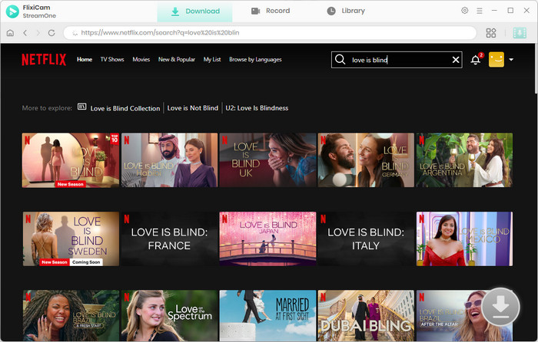Image resolution: width=538 pixels, height=342 pixels.
Task: Reload the page with refresh icon
Action: click(51, 33)
